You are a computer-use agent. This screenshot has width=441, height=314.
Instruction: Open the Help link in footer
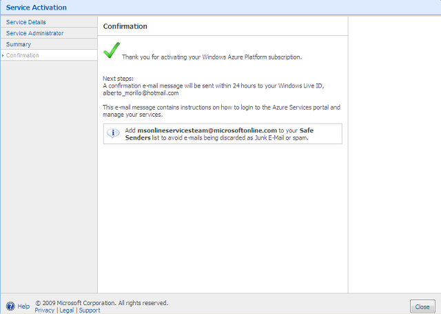23,306
